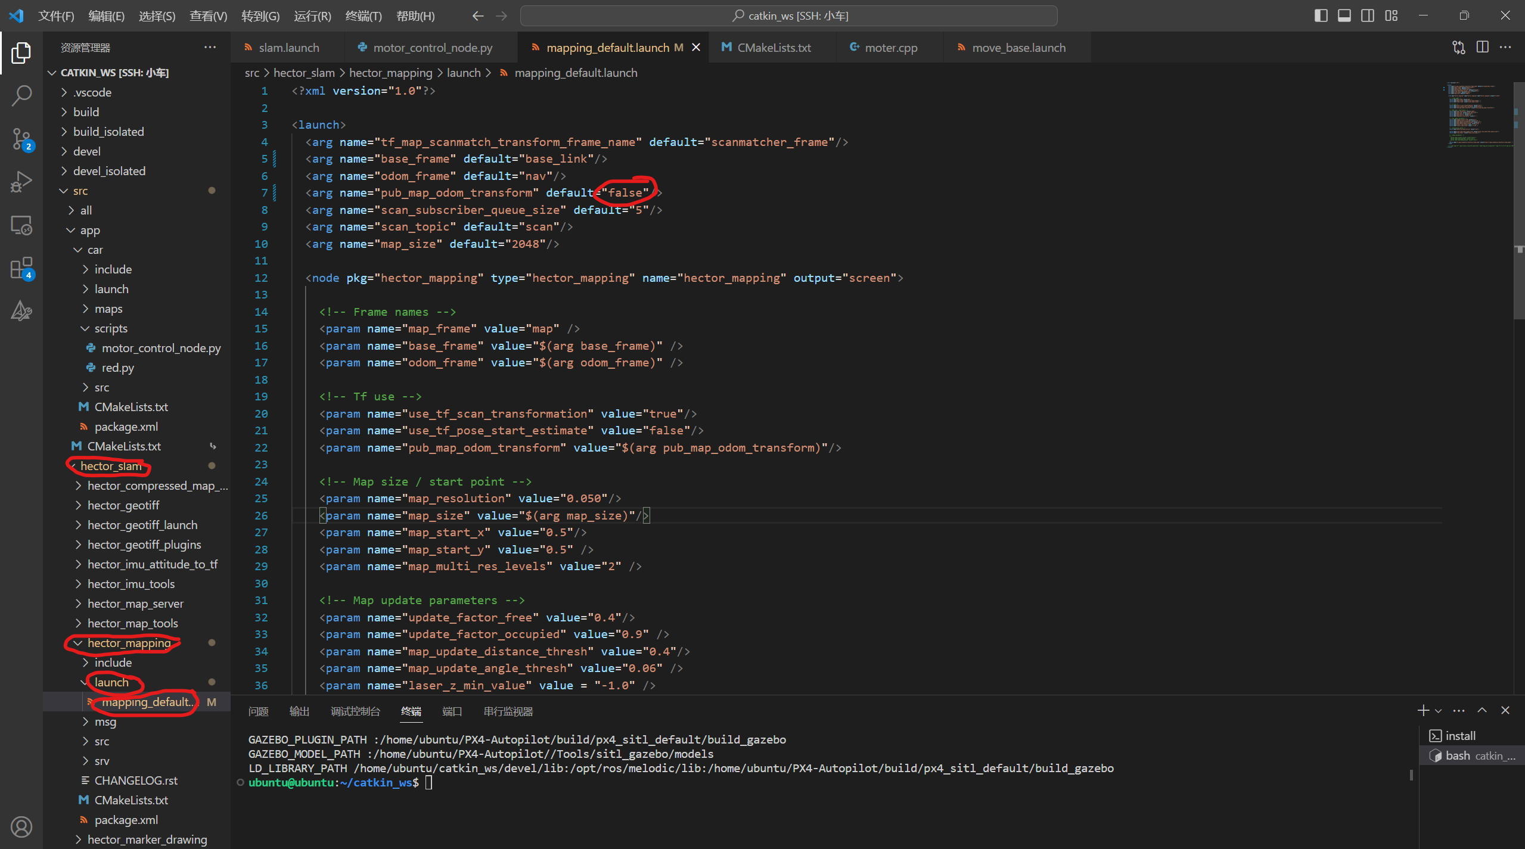
Task: Expand the hector_geotiff folder
Action: (x=123, y=505)
